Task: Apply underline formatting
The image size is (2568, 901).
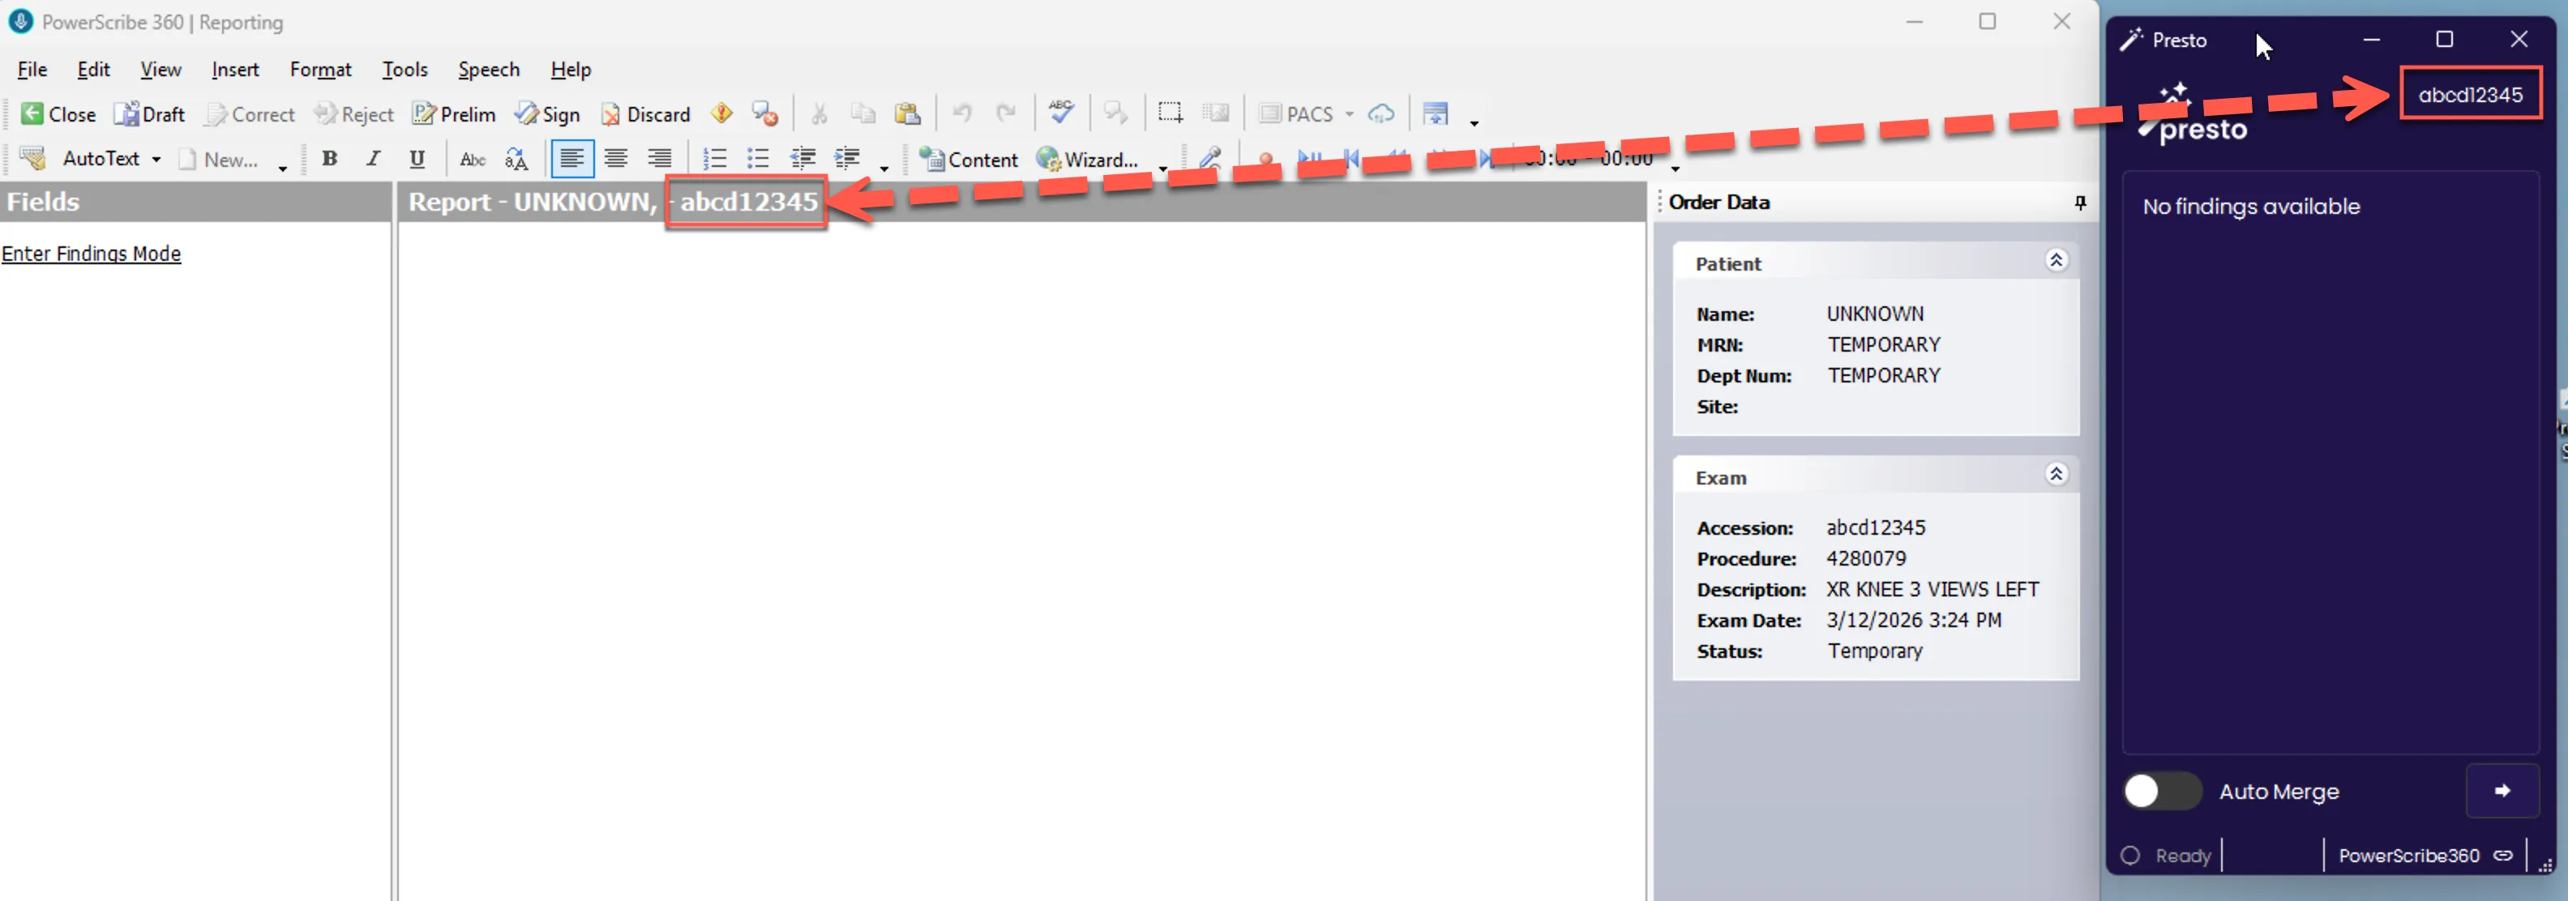Action: point(417,159)
